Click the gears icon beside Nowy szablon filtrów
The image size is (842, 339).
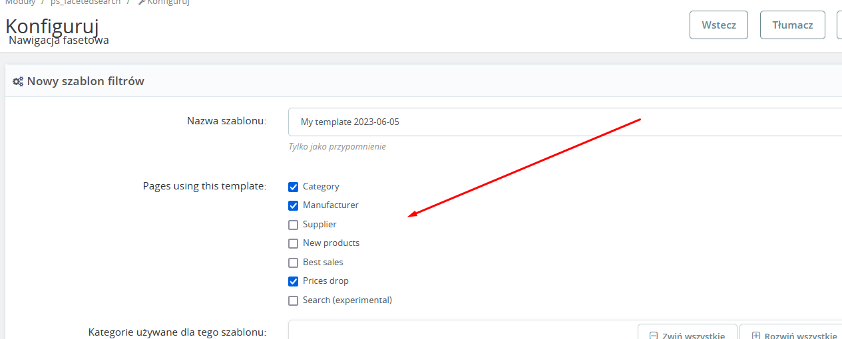tap(18, 81)
